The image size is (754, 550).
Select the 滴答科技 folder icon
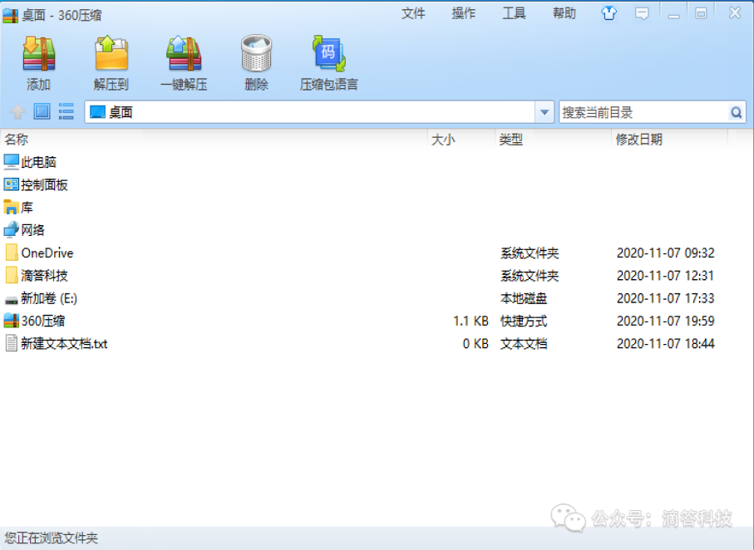point(12,275)
